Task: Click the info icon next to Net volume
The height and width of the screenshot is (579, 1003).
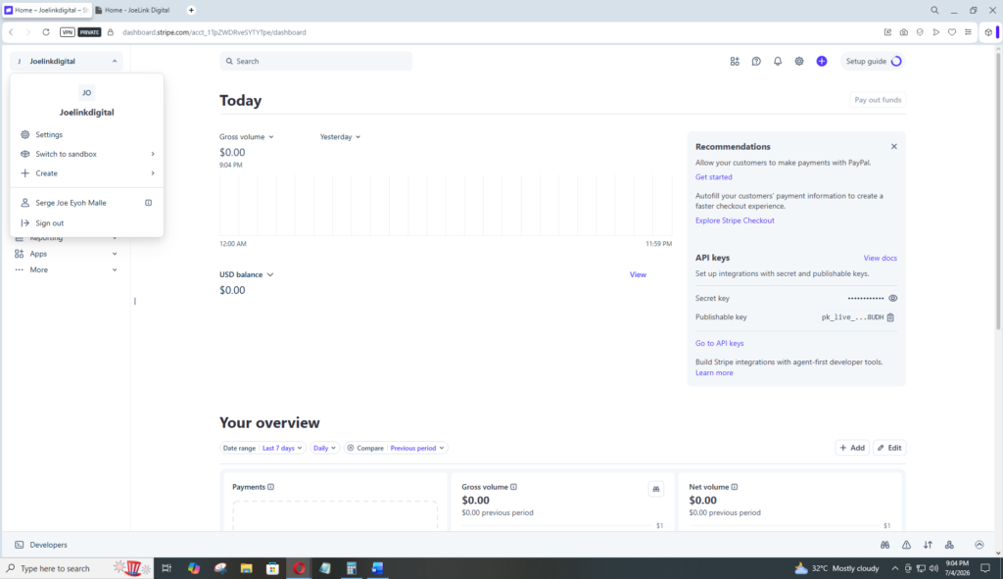Action: click(735, 487)
